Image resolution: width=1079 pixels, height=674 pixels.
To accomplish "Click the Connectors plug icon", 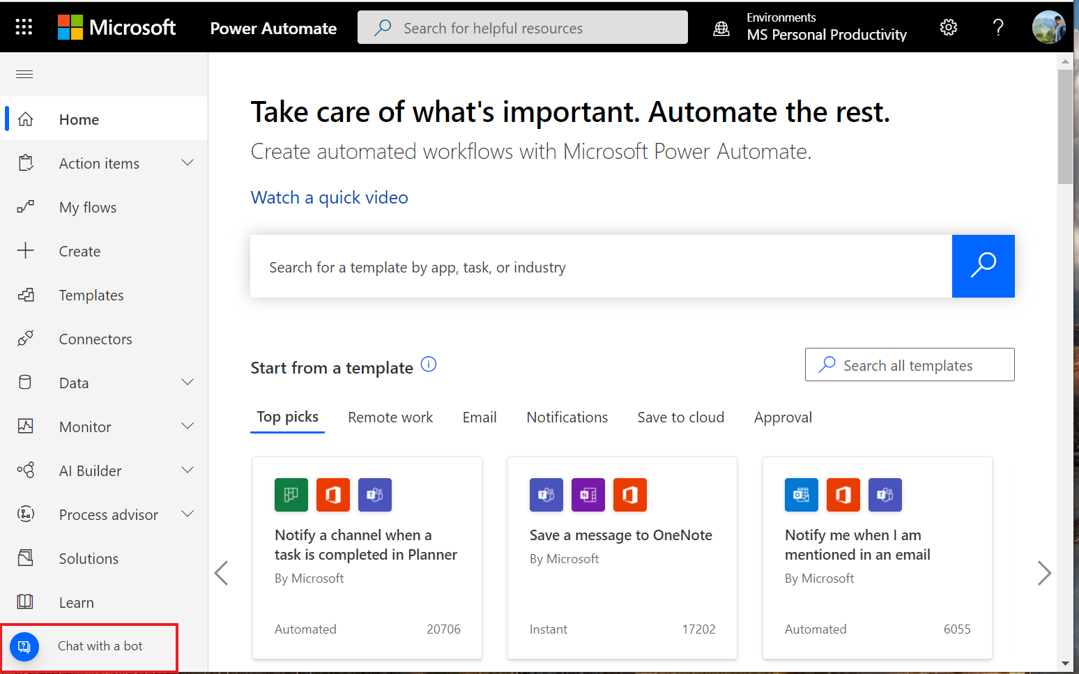I will pos(26,339).
